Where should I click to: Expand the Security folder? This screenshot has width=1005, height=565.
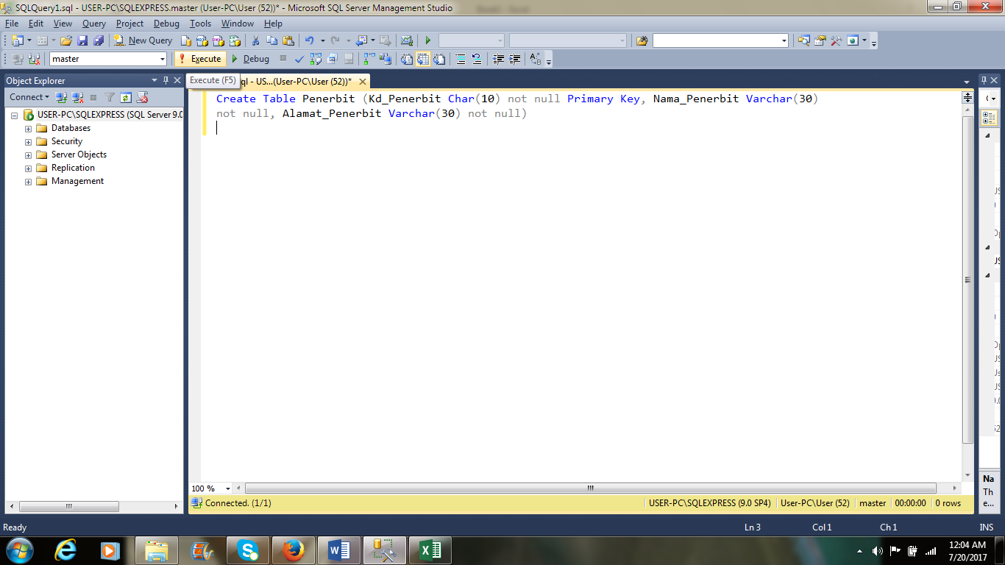pos(28,141)
